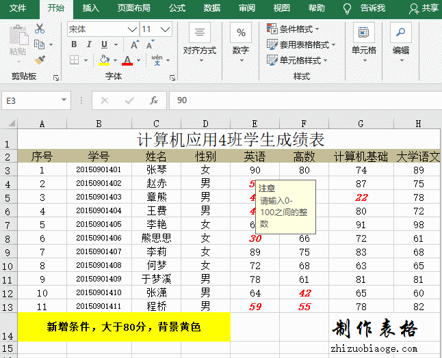The image size is (442, 358).
Task: Expand the Name Box dropdown arrow
Action: click(x=64, y=100)
